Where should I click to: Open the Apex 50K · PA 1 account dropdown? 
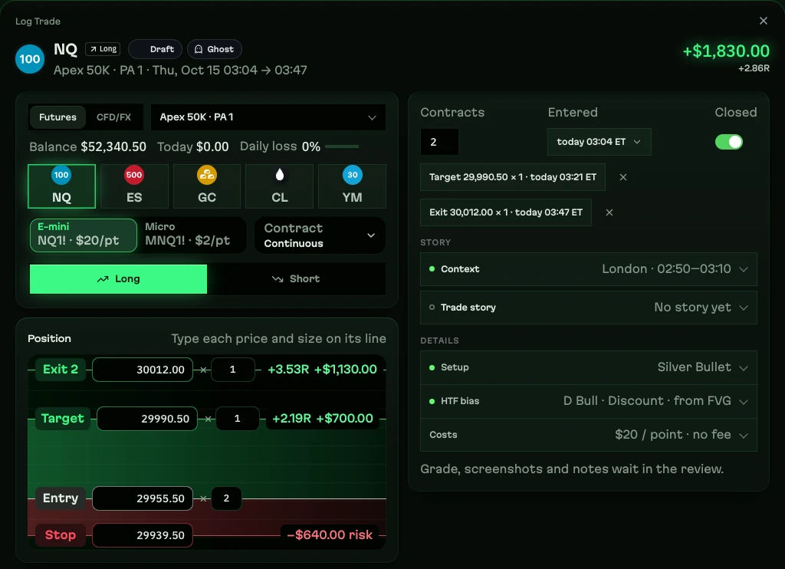[x=268, y=117]
